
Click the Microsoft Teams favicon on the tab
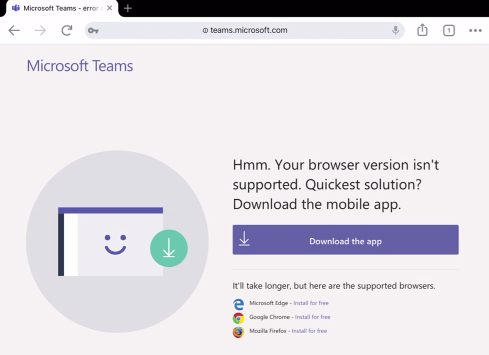pos(15,8)
